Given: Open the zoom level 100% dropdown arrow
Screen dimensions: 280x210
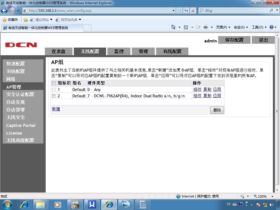Looking at the screenshot, I should click(x=272, y=196).
